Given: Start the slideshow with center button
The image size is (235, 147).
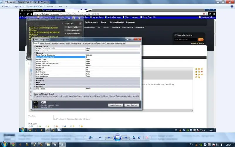Looking at the screenshot, I should tap(117, 138).
